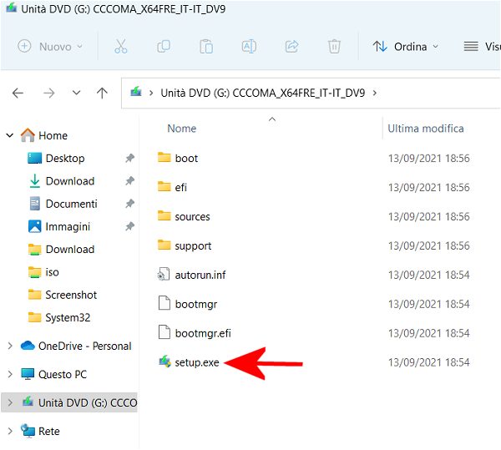Expand the OneDrive - Personal tree node
The image size is (501, 450).
[10, 346]
